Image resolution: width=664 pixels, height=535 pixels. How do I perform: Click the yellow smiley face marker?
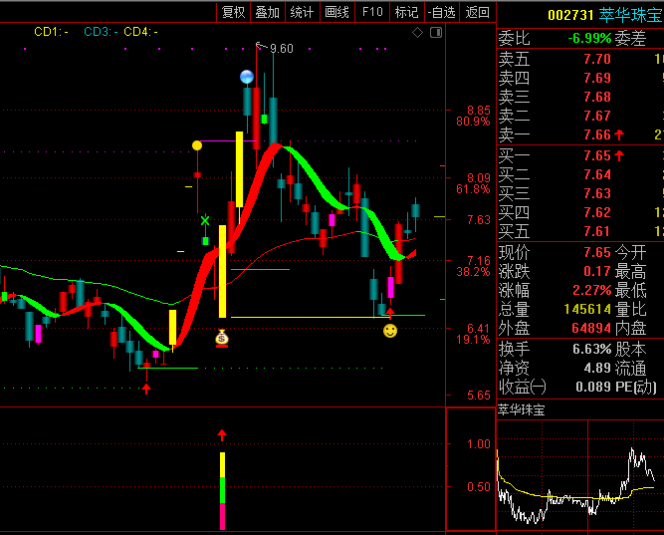390,330
